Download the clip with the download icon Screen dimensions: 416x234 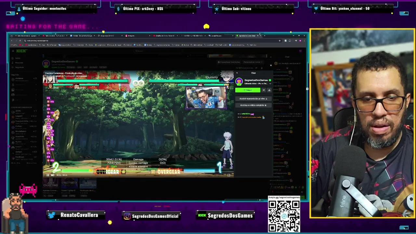(x=269, y=90)
